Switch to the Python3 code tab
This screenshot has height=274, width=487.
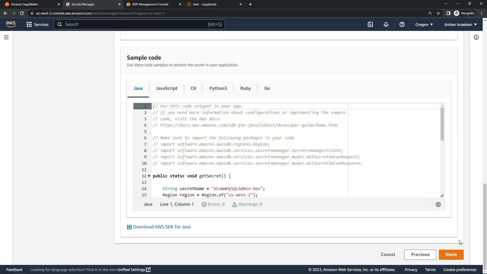(218, 88)
